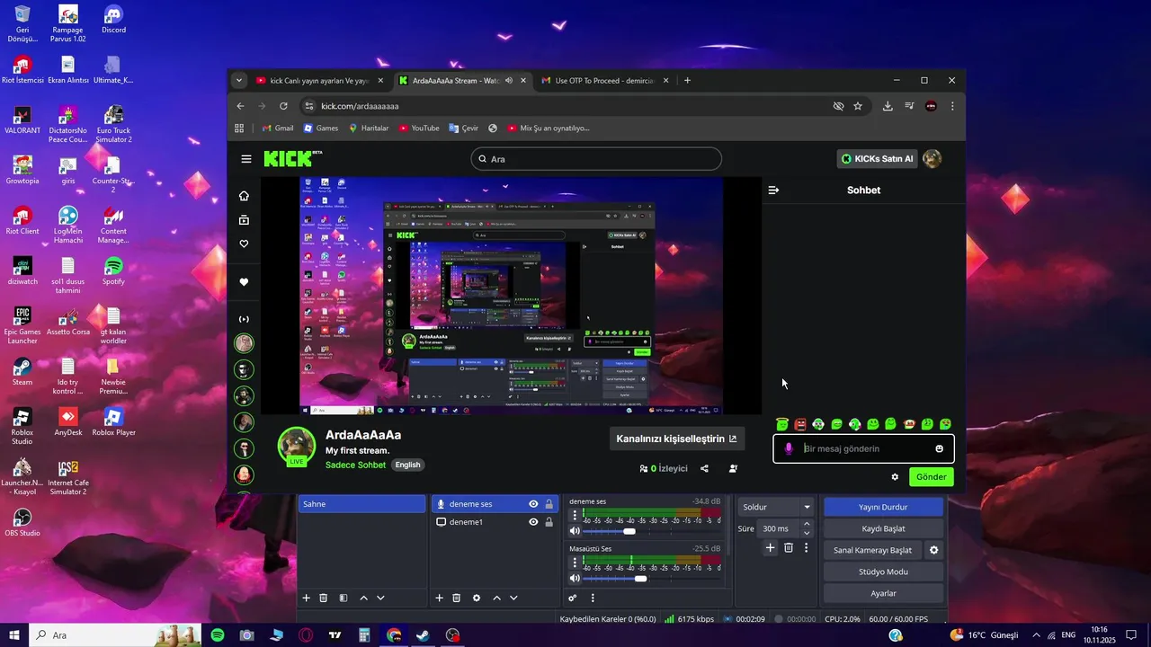Click Sanal Kamerayı Başlat button
The width and height of the screenshot is (1151, 647).
[872, 550]
